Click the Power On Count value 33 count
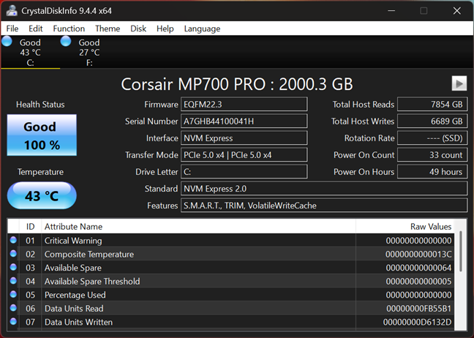Image resolution: width=474 pixels, height=338 pixels. coord(432,155)
